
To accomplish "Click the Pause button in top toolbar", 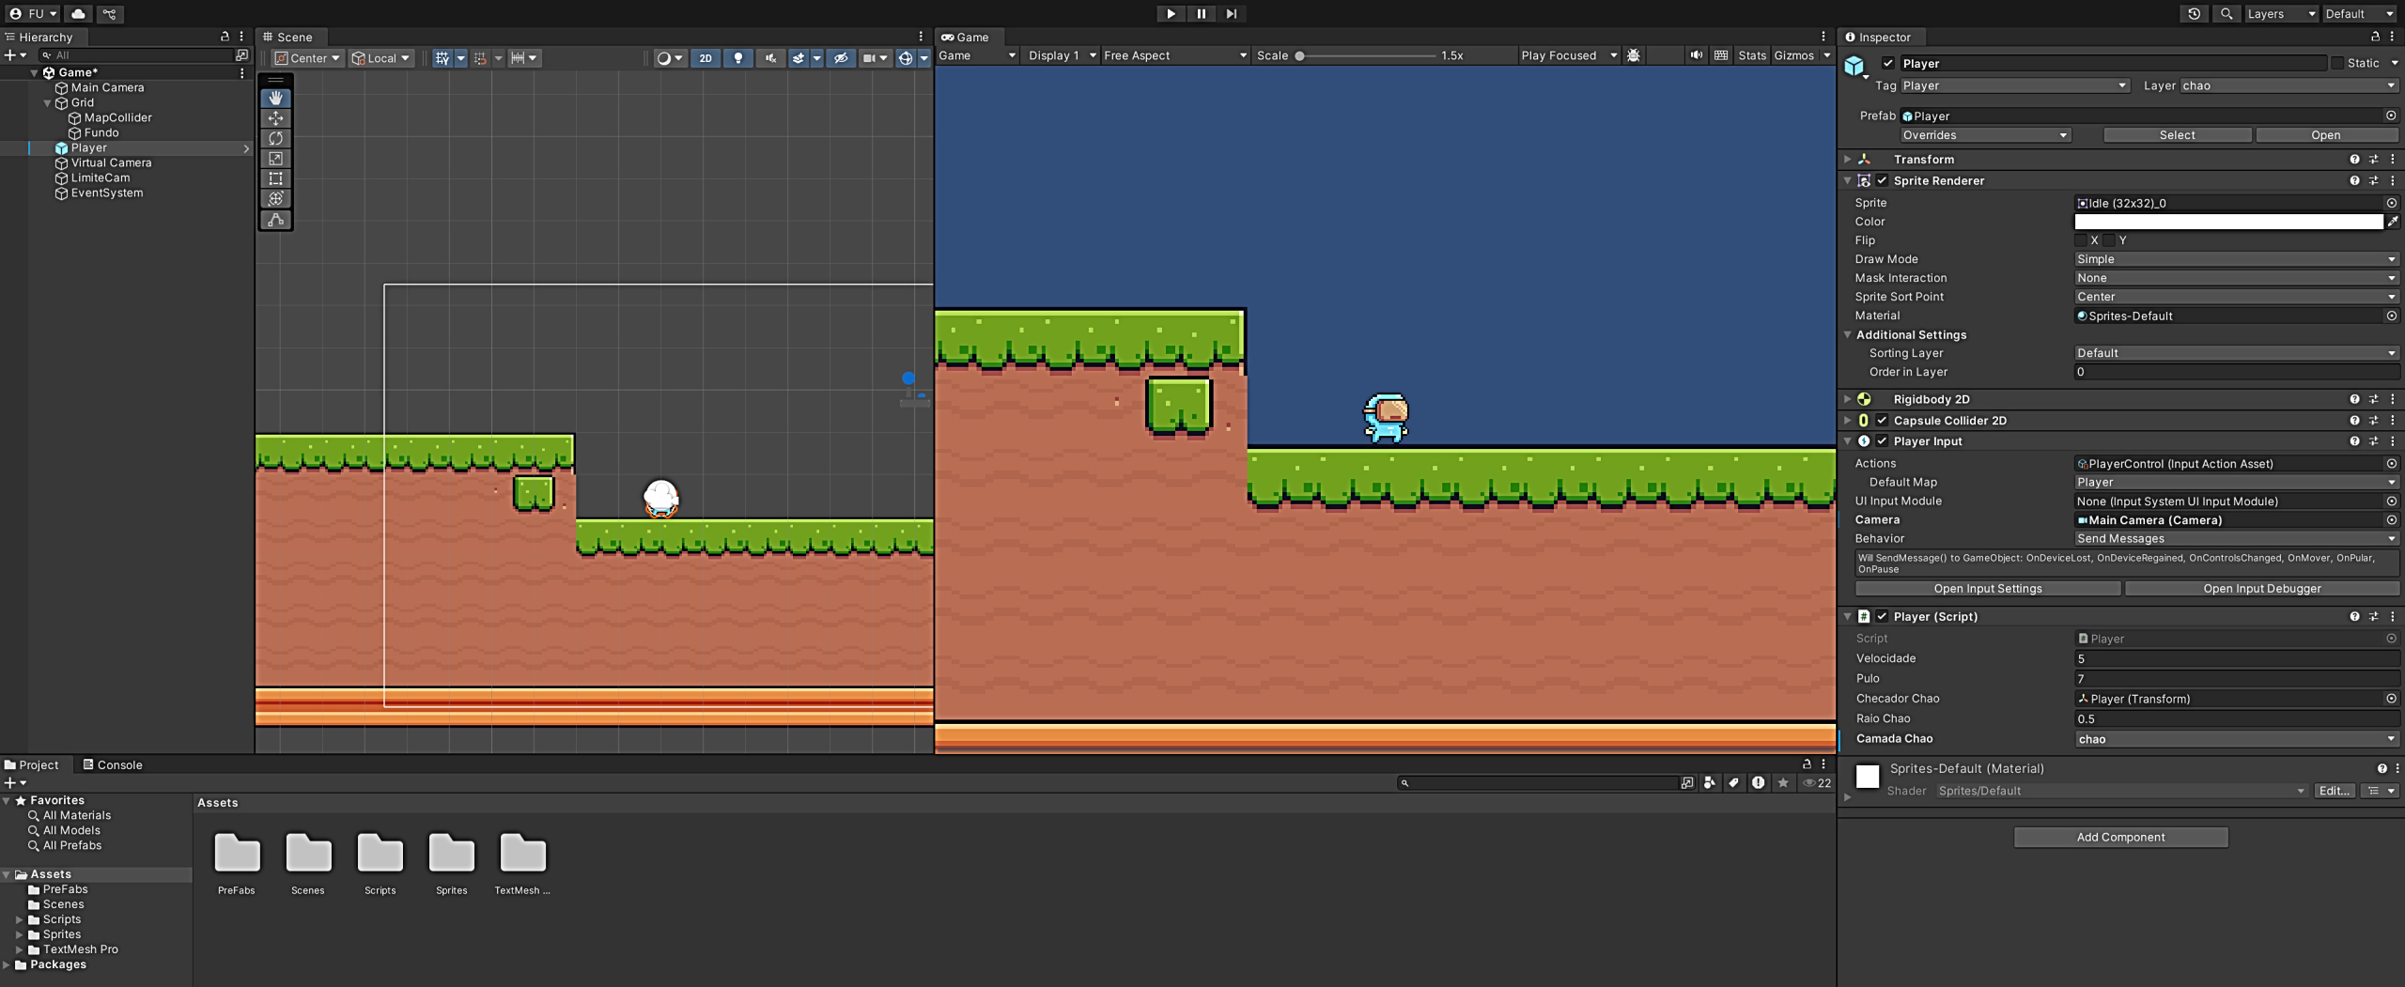I will (1201, 13).
